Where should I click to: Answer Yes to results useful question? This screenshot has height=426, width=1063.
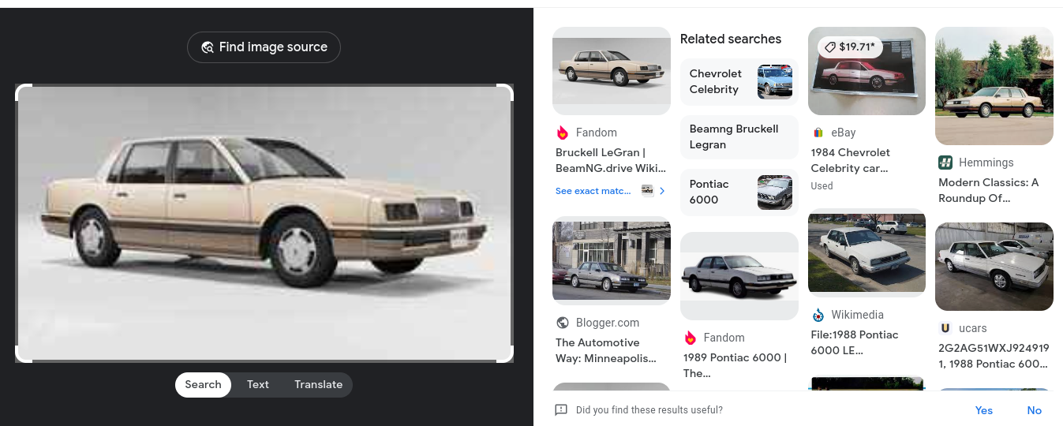point(983,410)
